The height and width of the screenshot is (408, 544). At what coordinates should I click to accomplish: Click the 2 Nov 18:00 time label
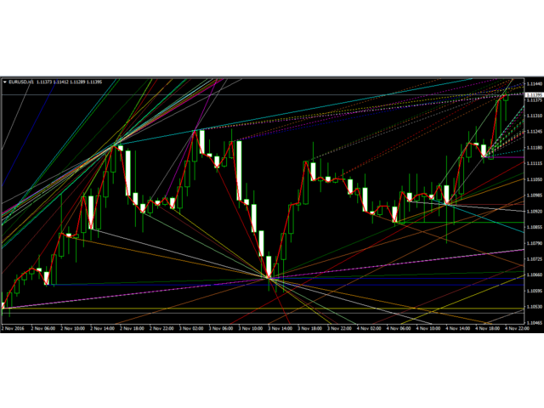(132, 328)
